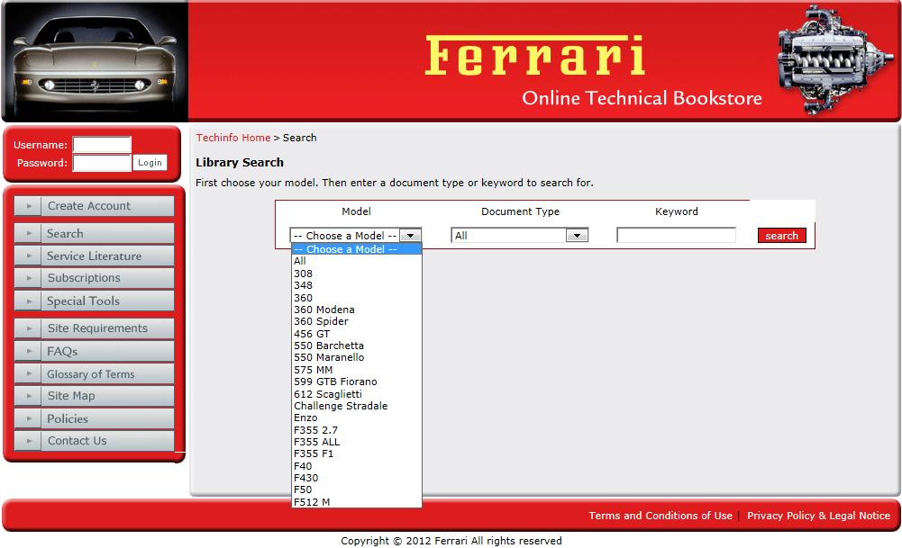Click the arrow icon beside Subscriptions
This screenshot has width=902, height=548.
pos(29,278)
